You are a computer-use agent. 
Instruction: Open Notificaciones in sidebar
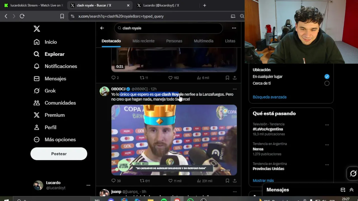coord(55,66)
